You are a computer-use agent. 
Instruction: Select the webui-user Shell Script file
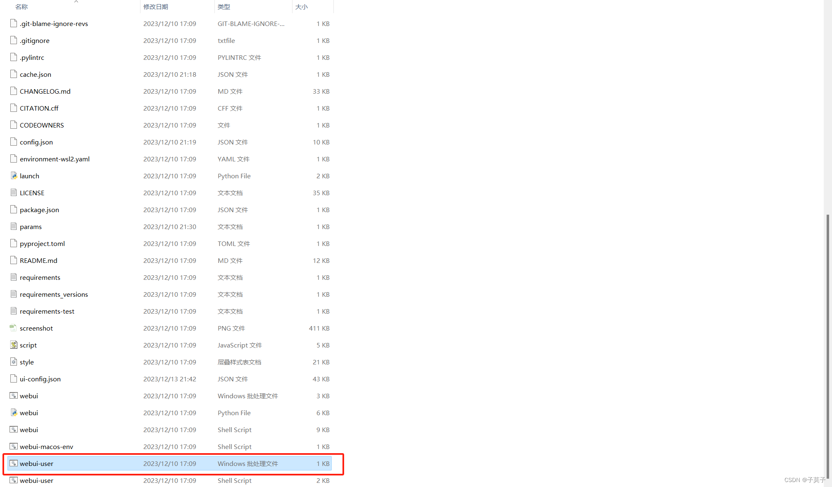36,480
